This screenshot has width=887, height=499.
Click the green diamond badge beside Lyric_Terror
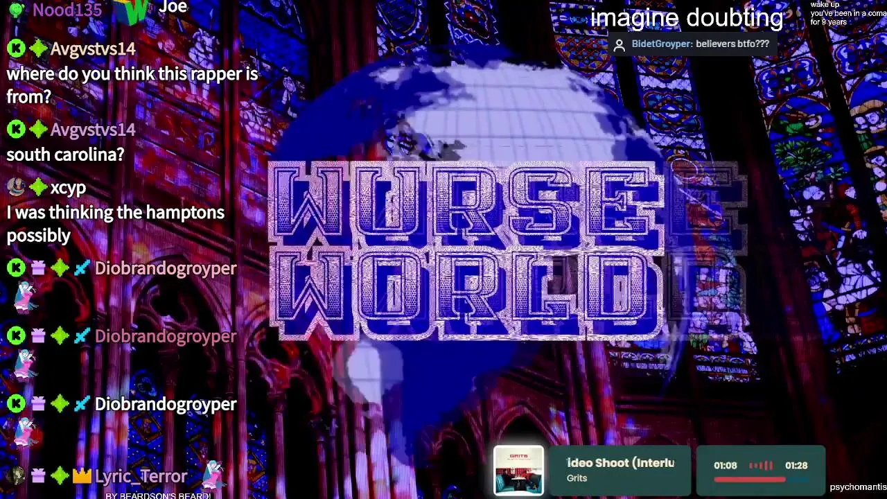point(60,475)
